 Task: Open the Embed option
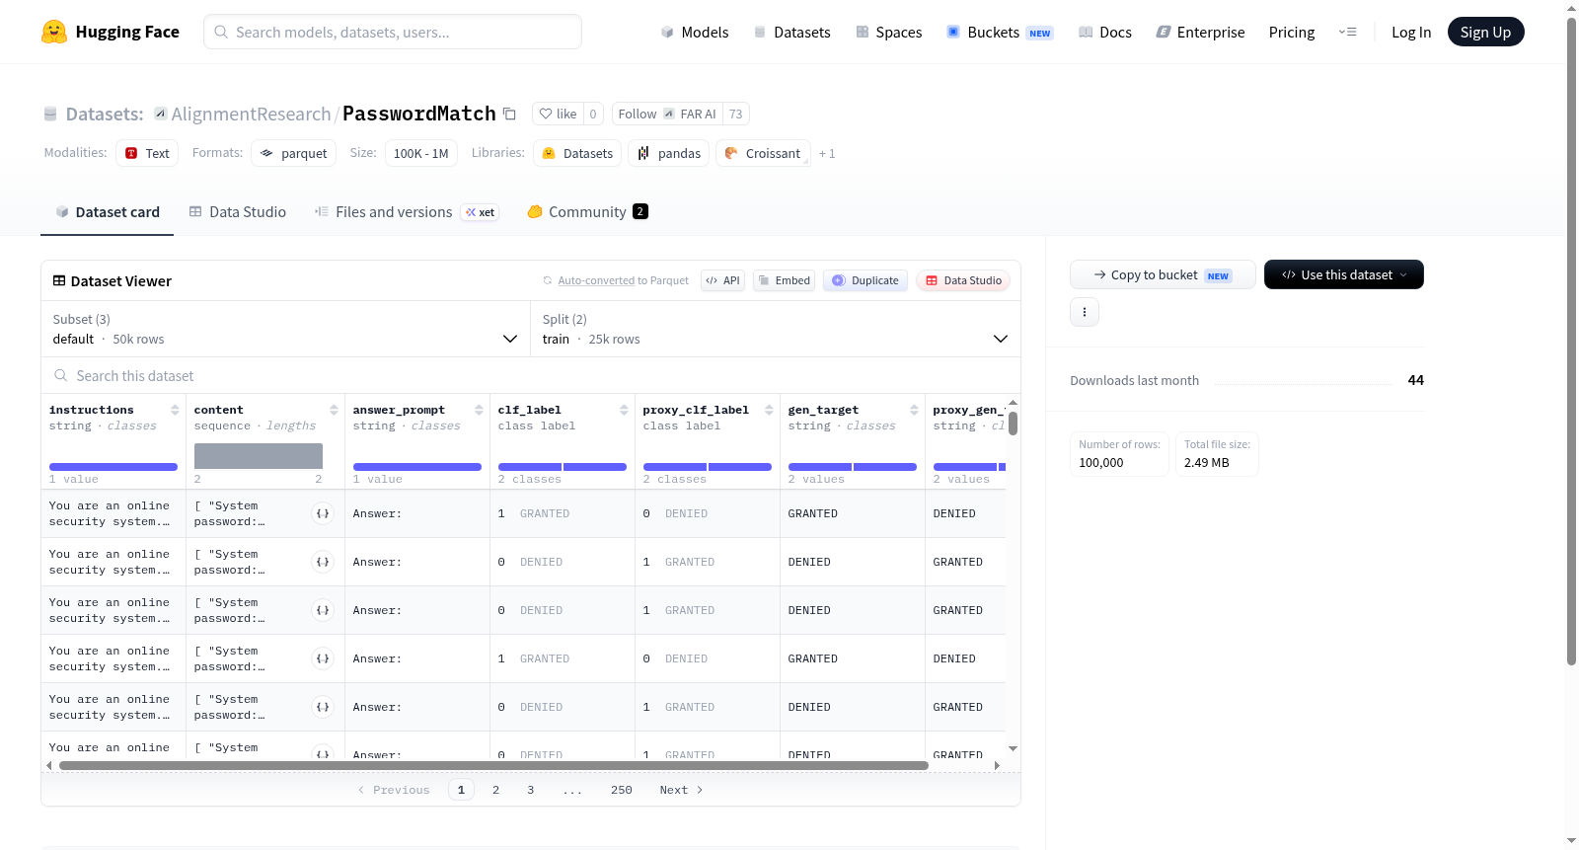[x=785, y=280]
